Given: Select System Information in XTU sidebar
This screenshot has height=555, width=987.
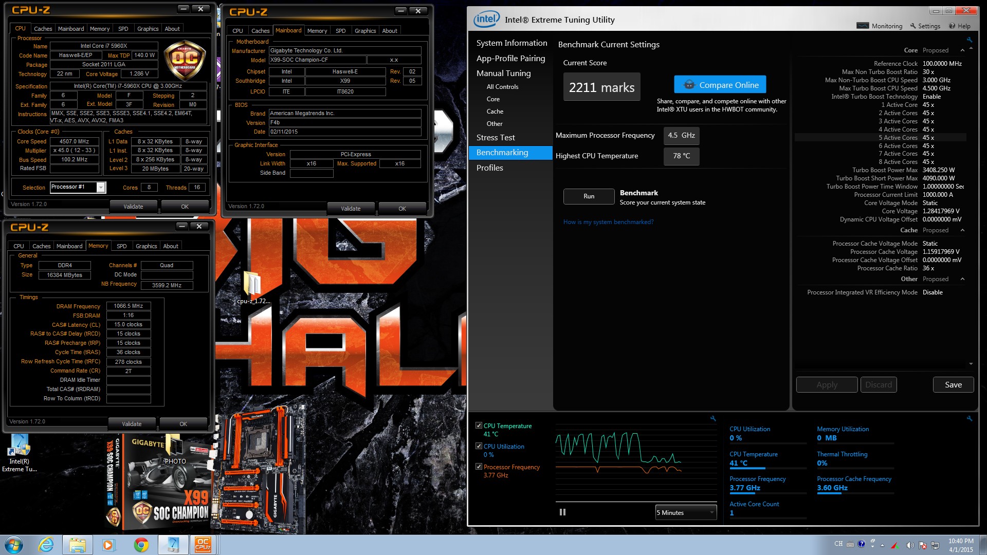Looking at the screenshot, I should click(x=511, y=43).
